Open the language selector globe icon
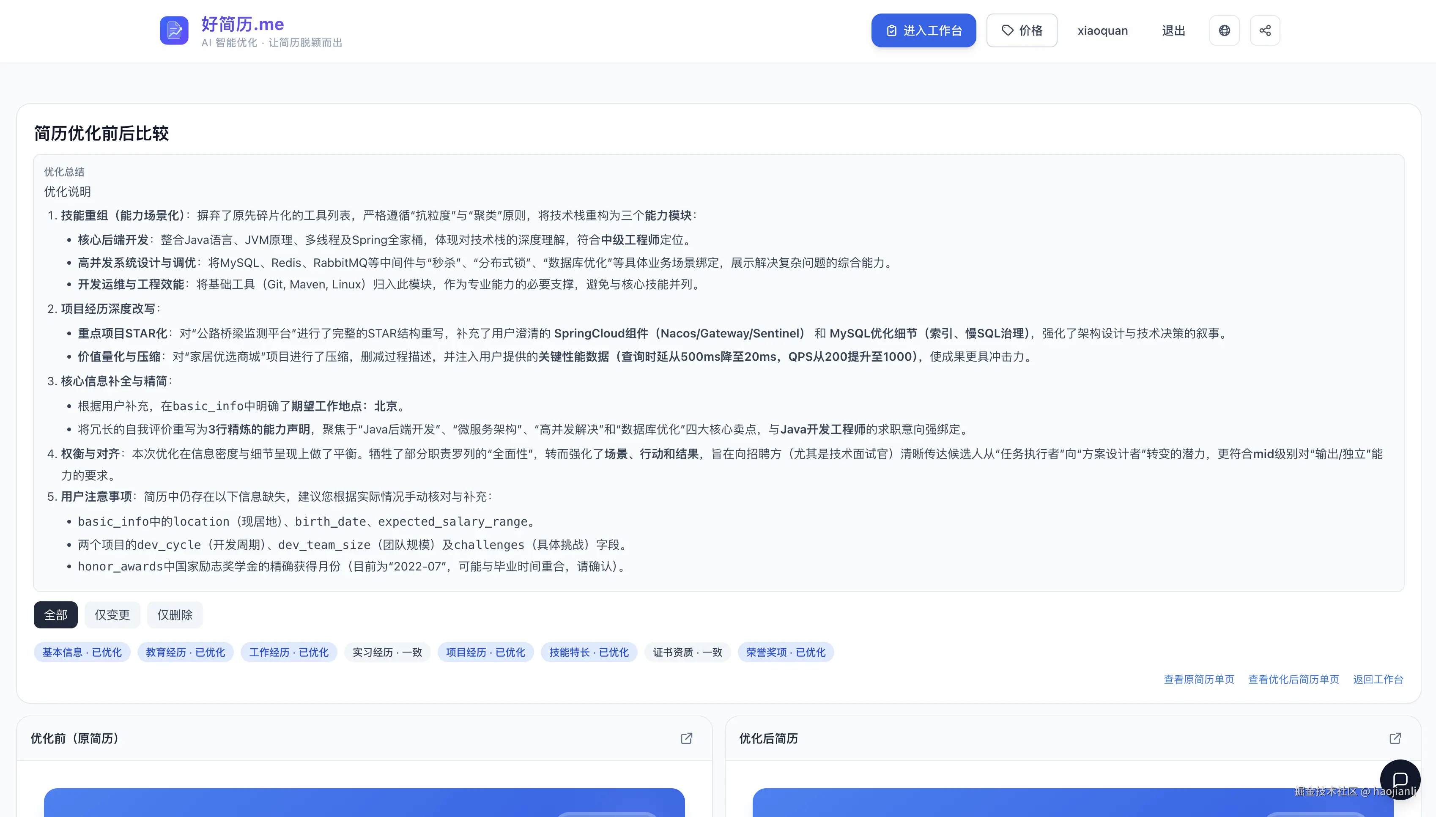1436x817 pixels. pos(1225,30)
